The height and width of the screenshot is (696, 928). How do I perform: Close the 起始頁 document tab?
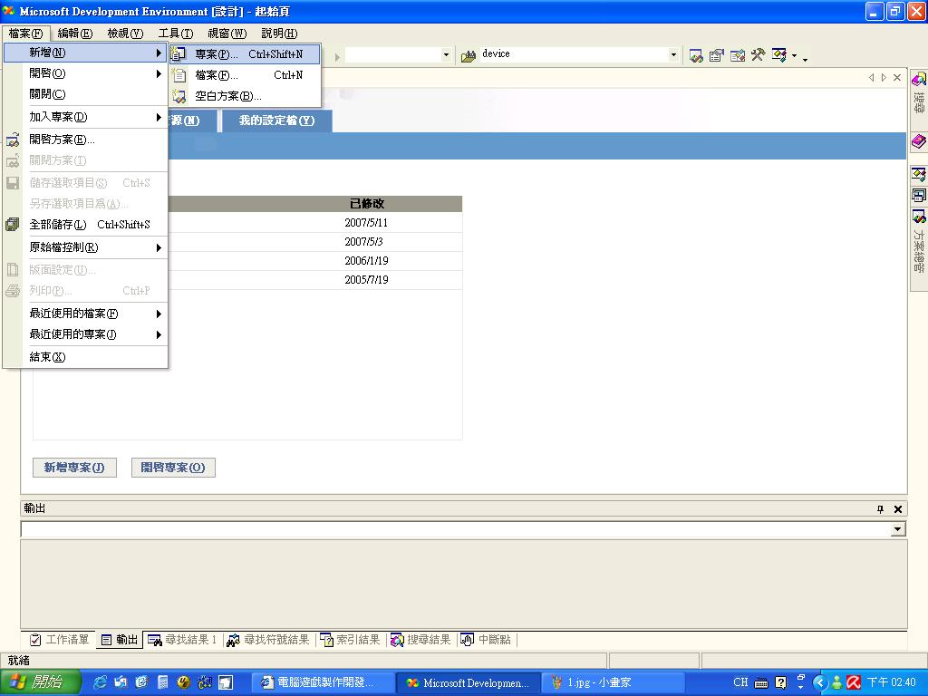tap(897, 78)
